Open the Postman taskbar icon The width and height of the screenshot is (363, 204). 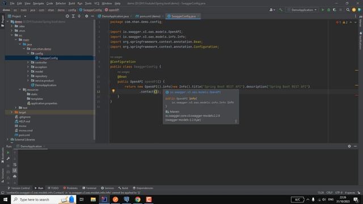pyautogui.click(x=115, y=199)
